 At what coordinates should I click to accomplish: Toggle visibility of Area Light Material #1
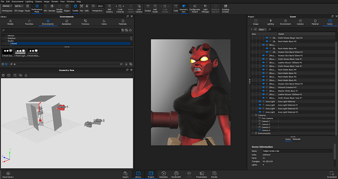260,105
